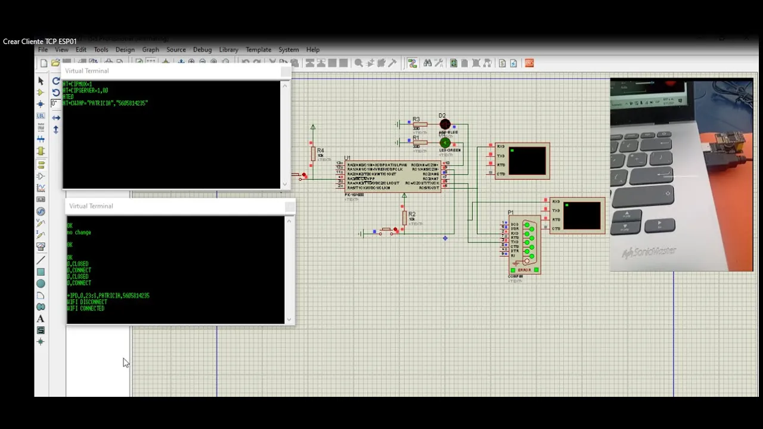763x429 pixels.
Task: Open Search and Tag binoculars tool
Action: (427, 63)
